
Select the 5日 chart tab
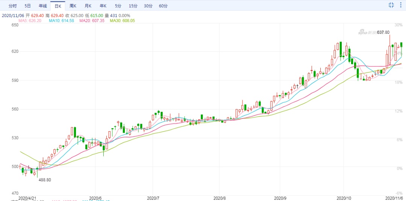(27, 6)
